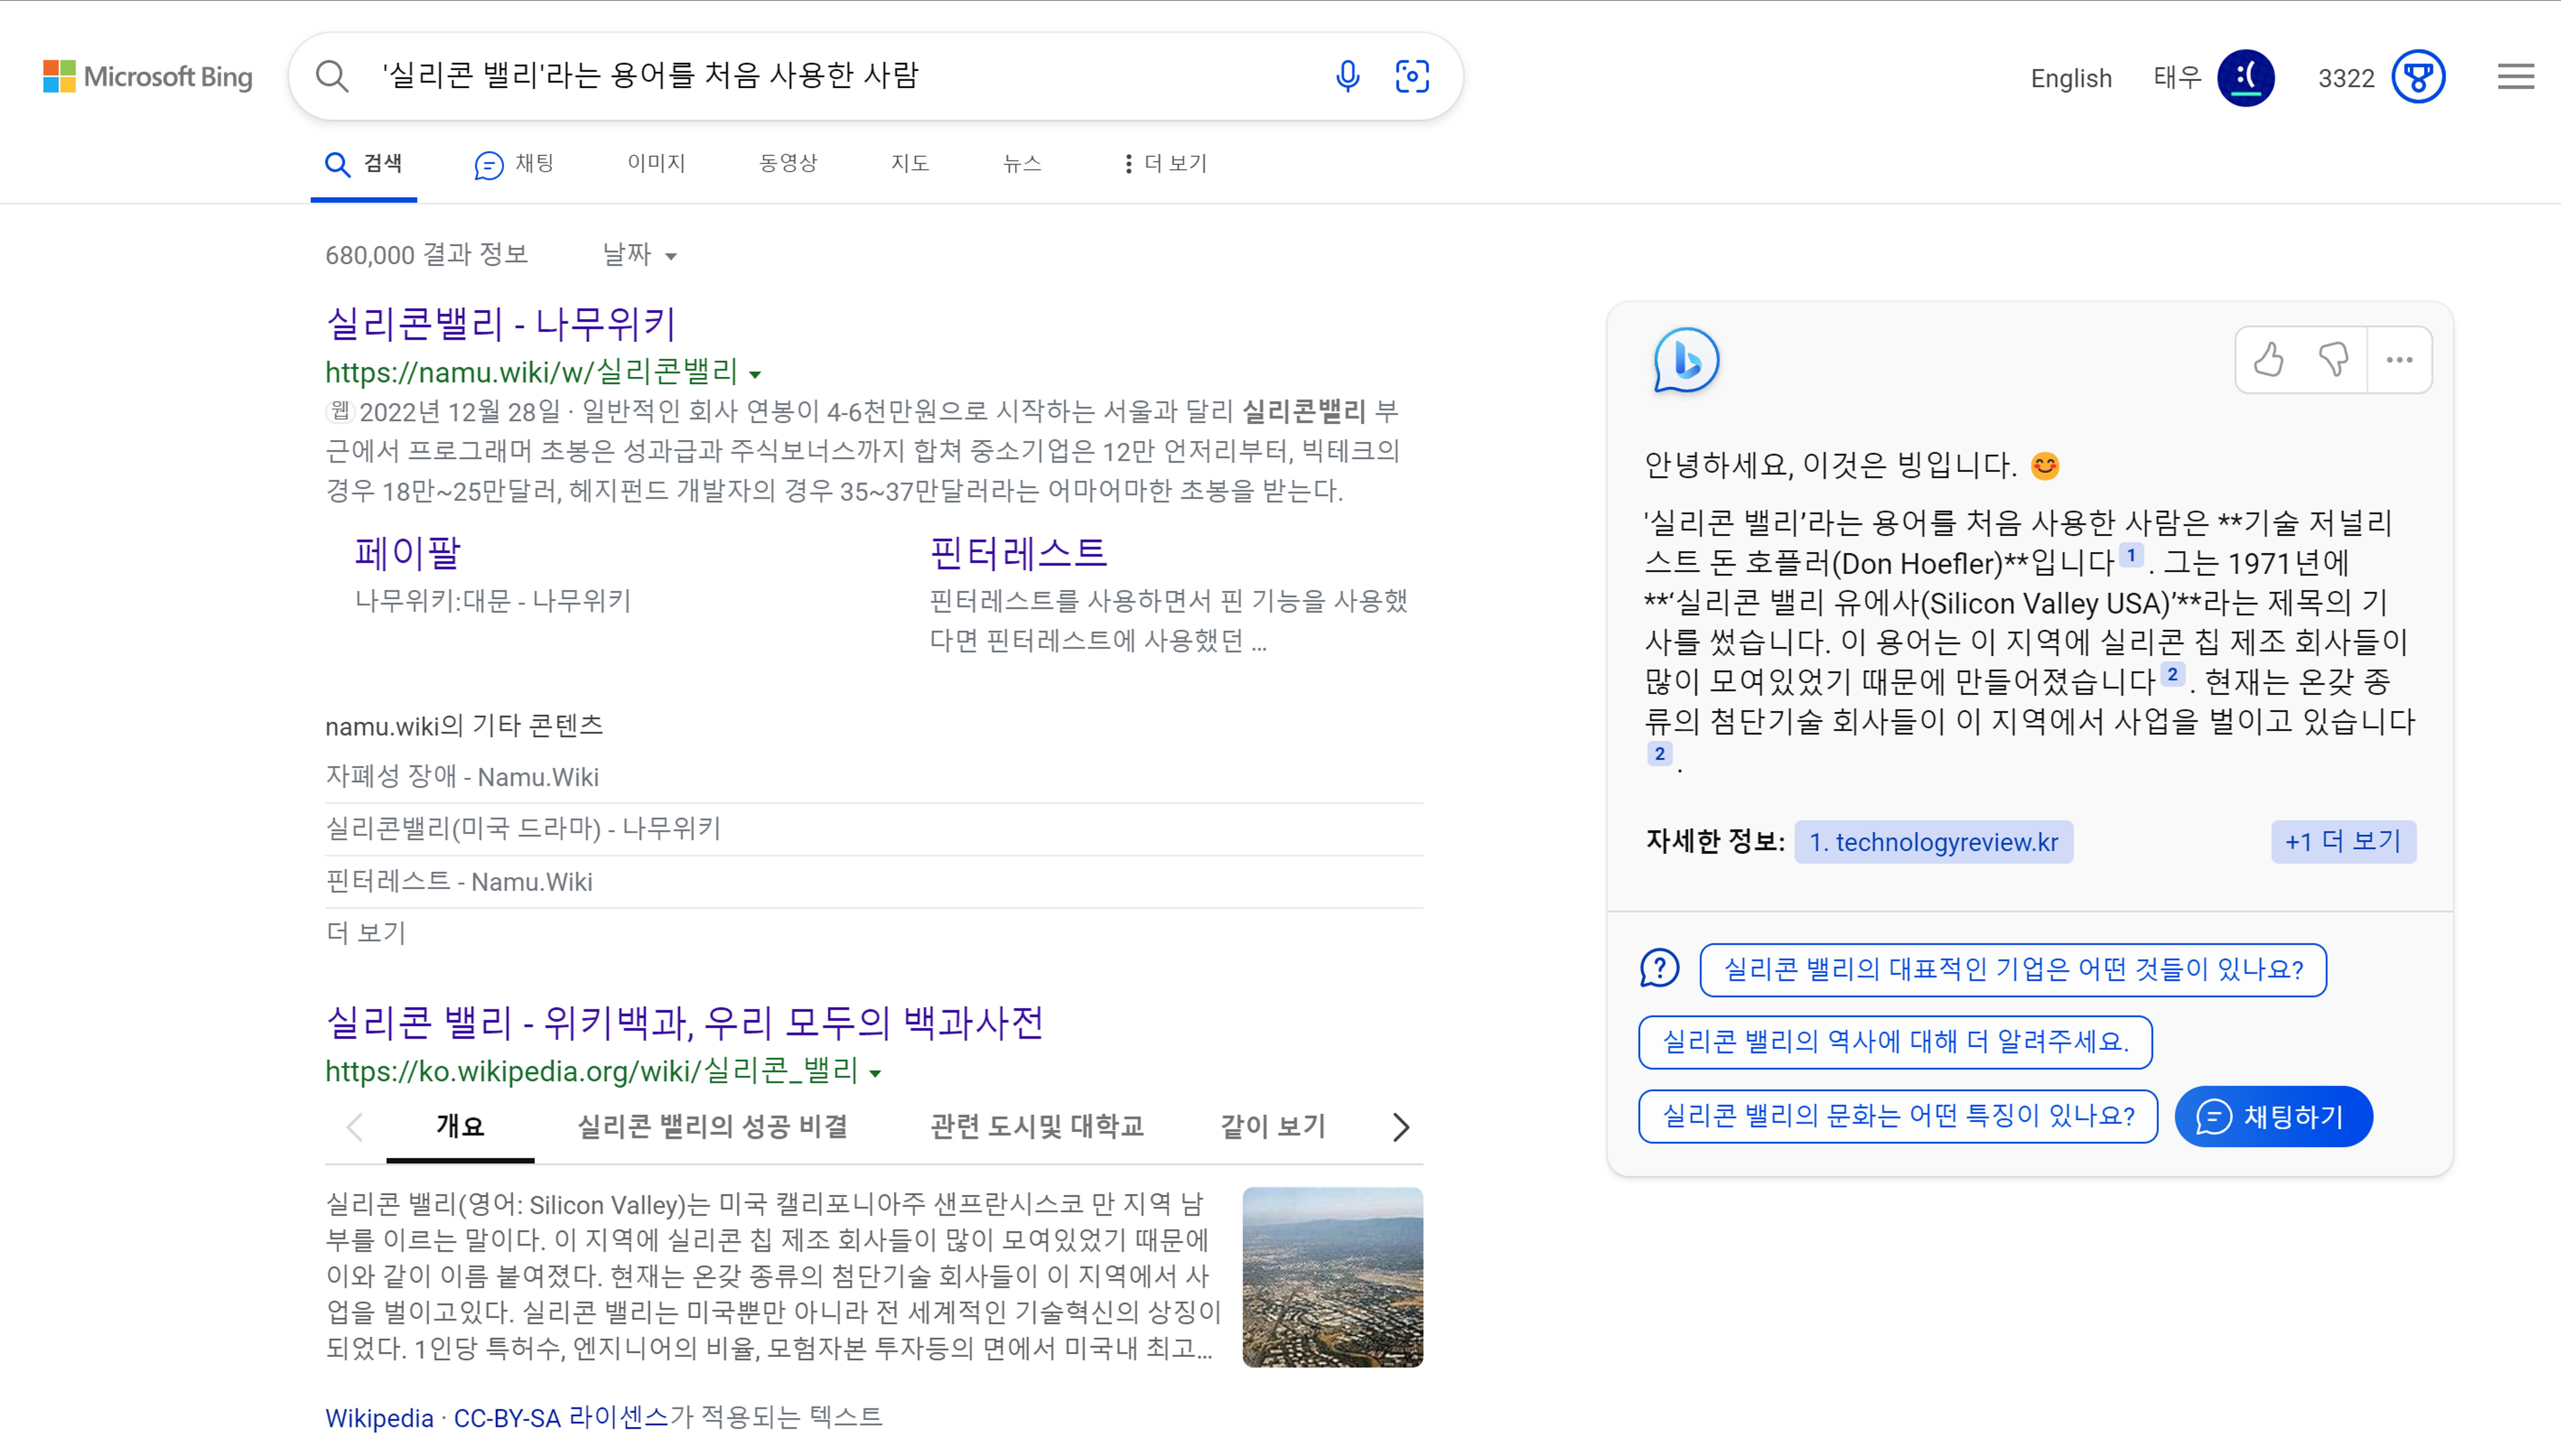The width and height of the screenshot is (2561, 1456).
Task: Give thumbs up to Bing answer
Action: click(x=2269, y=359)
